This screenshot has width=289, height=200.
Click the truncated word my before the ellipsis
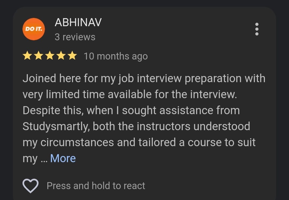(30, 159)
